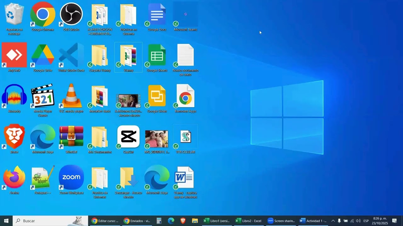Select the ALFABETIZACION HERRAMIENTA folder
Screen dimensions: 403x226
click(x=100, y=19)
